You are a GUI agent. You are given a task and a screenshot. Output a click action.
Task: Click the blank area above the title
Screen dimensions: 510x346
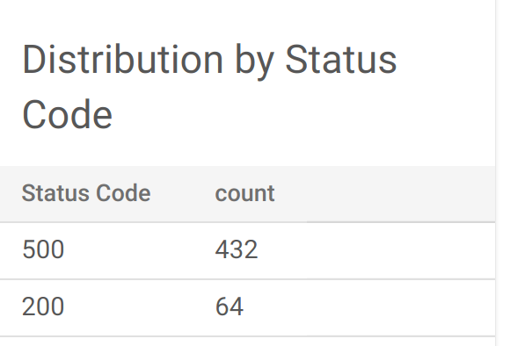[247, 18]
